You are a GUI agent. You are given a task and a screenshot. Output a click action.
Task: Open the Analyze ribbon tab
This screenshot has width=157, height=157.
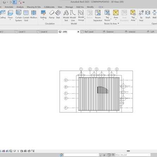pos(20,7)
